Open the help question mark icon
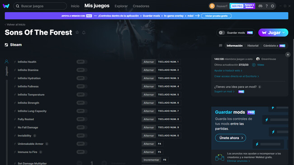Screen dimensions: 294x165 click(266, 6)
